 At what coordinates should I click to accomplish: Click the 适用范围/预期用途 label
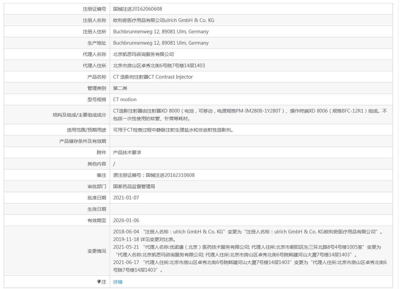(86, 130)
